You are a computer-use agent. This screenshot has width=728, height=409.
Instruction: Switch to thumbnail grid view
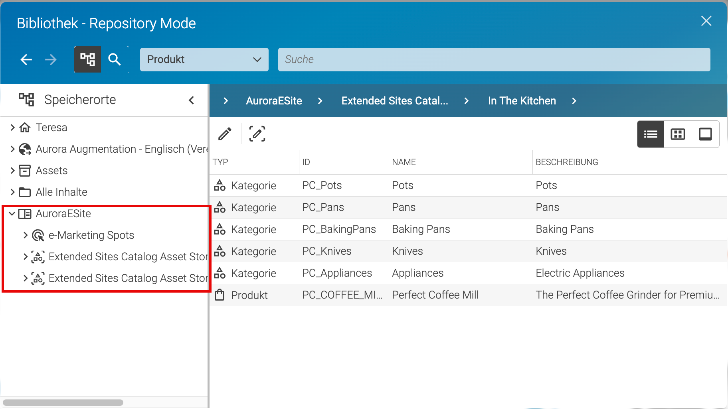(678, 134)
